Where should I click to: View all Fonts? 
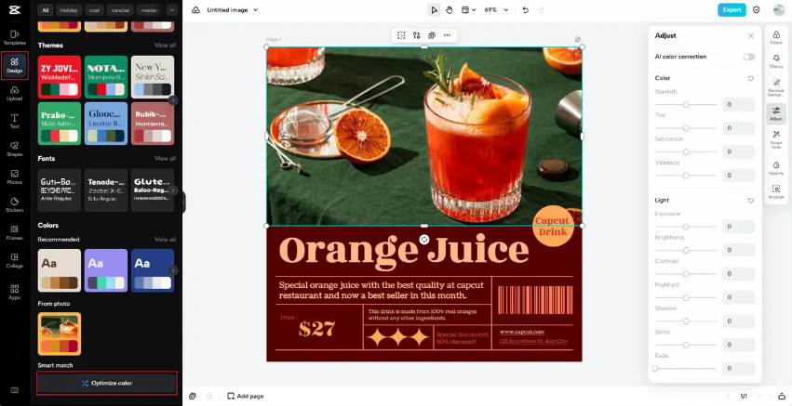pos(165,158)
